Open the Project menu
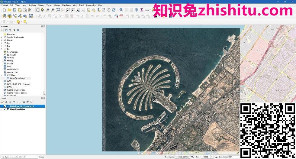Image resolution: width=296 pixels, height=159 pixels. tap(5, 5)
